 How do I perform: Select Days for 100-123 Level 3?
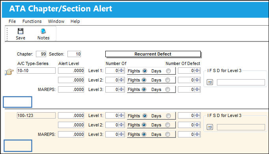pos(168,134)
